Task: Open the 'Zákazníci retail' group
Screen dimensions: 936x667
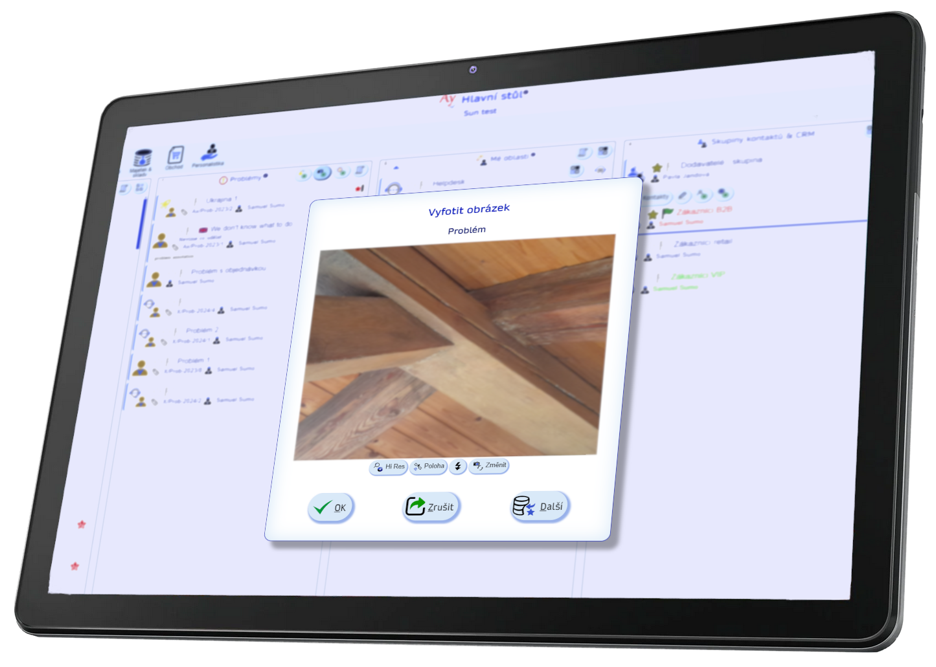Action: point(702,243)
